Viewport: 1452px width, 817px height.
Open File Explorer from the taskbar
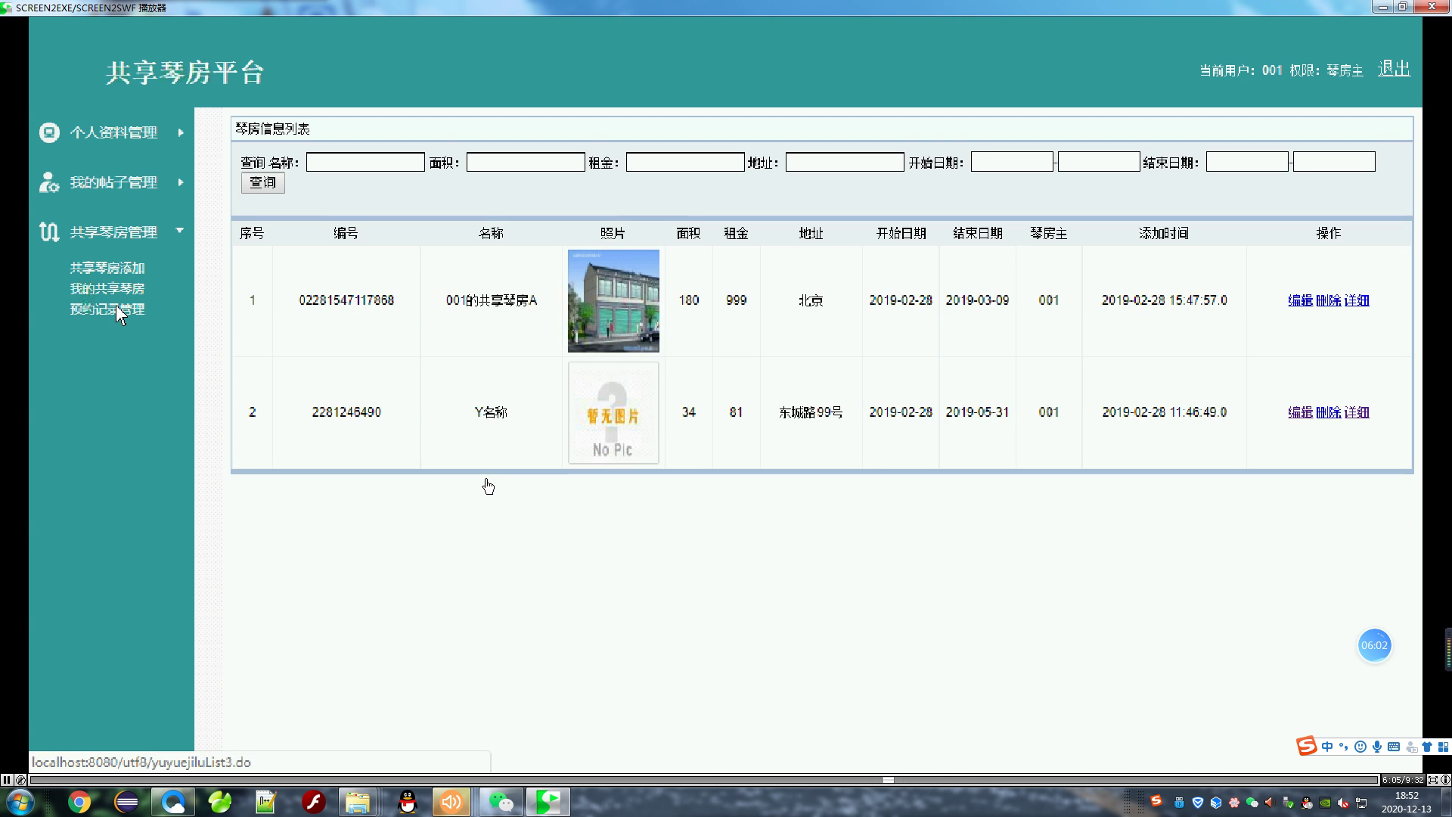point(358,802)
